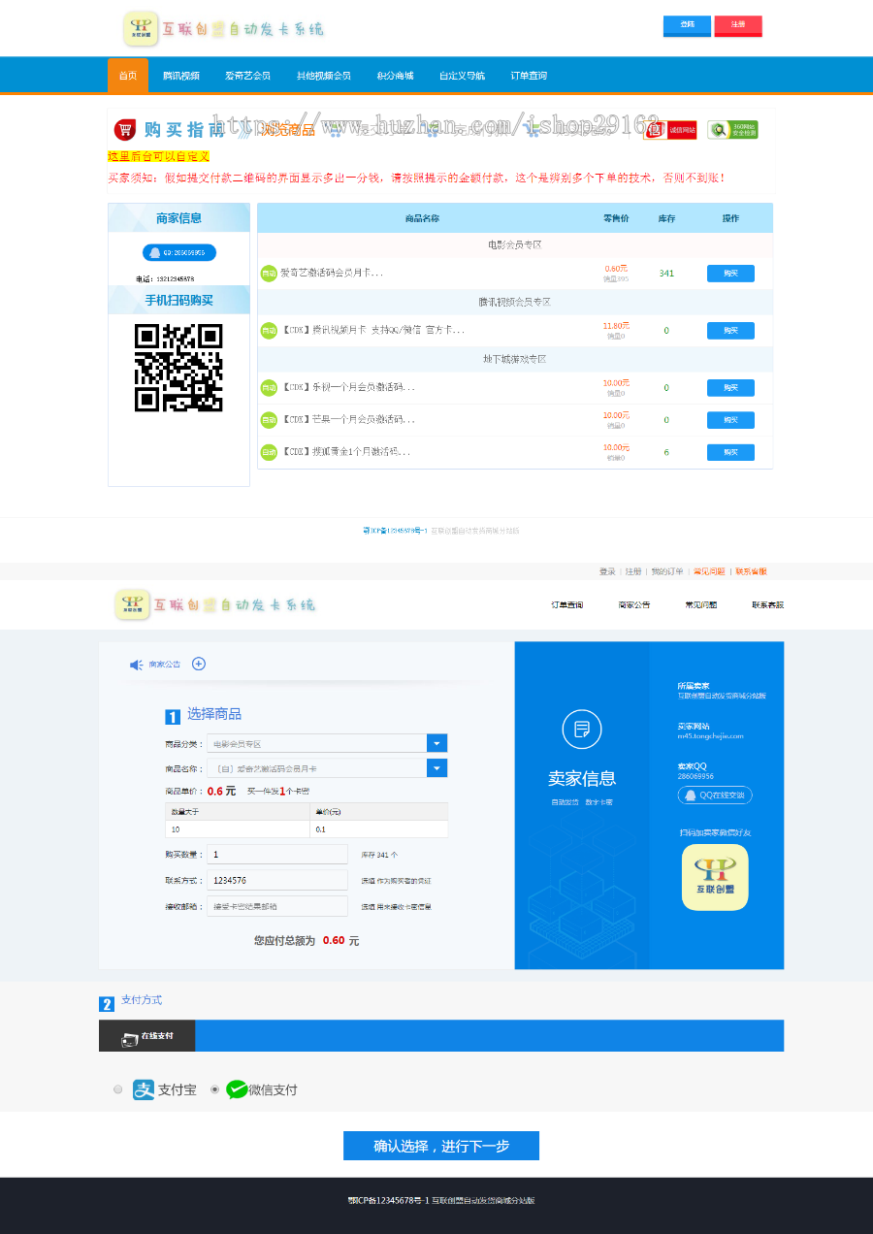Click the mobile purchase QR code
873x1234 pixels.
click(178, 368)
